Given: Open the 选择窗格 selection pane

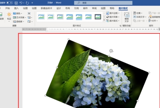Looking at the screenshot, I should (x=154, y=17).
